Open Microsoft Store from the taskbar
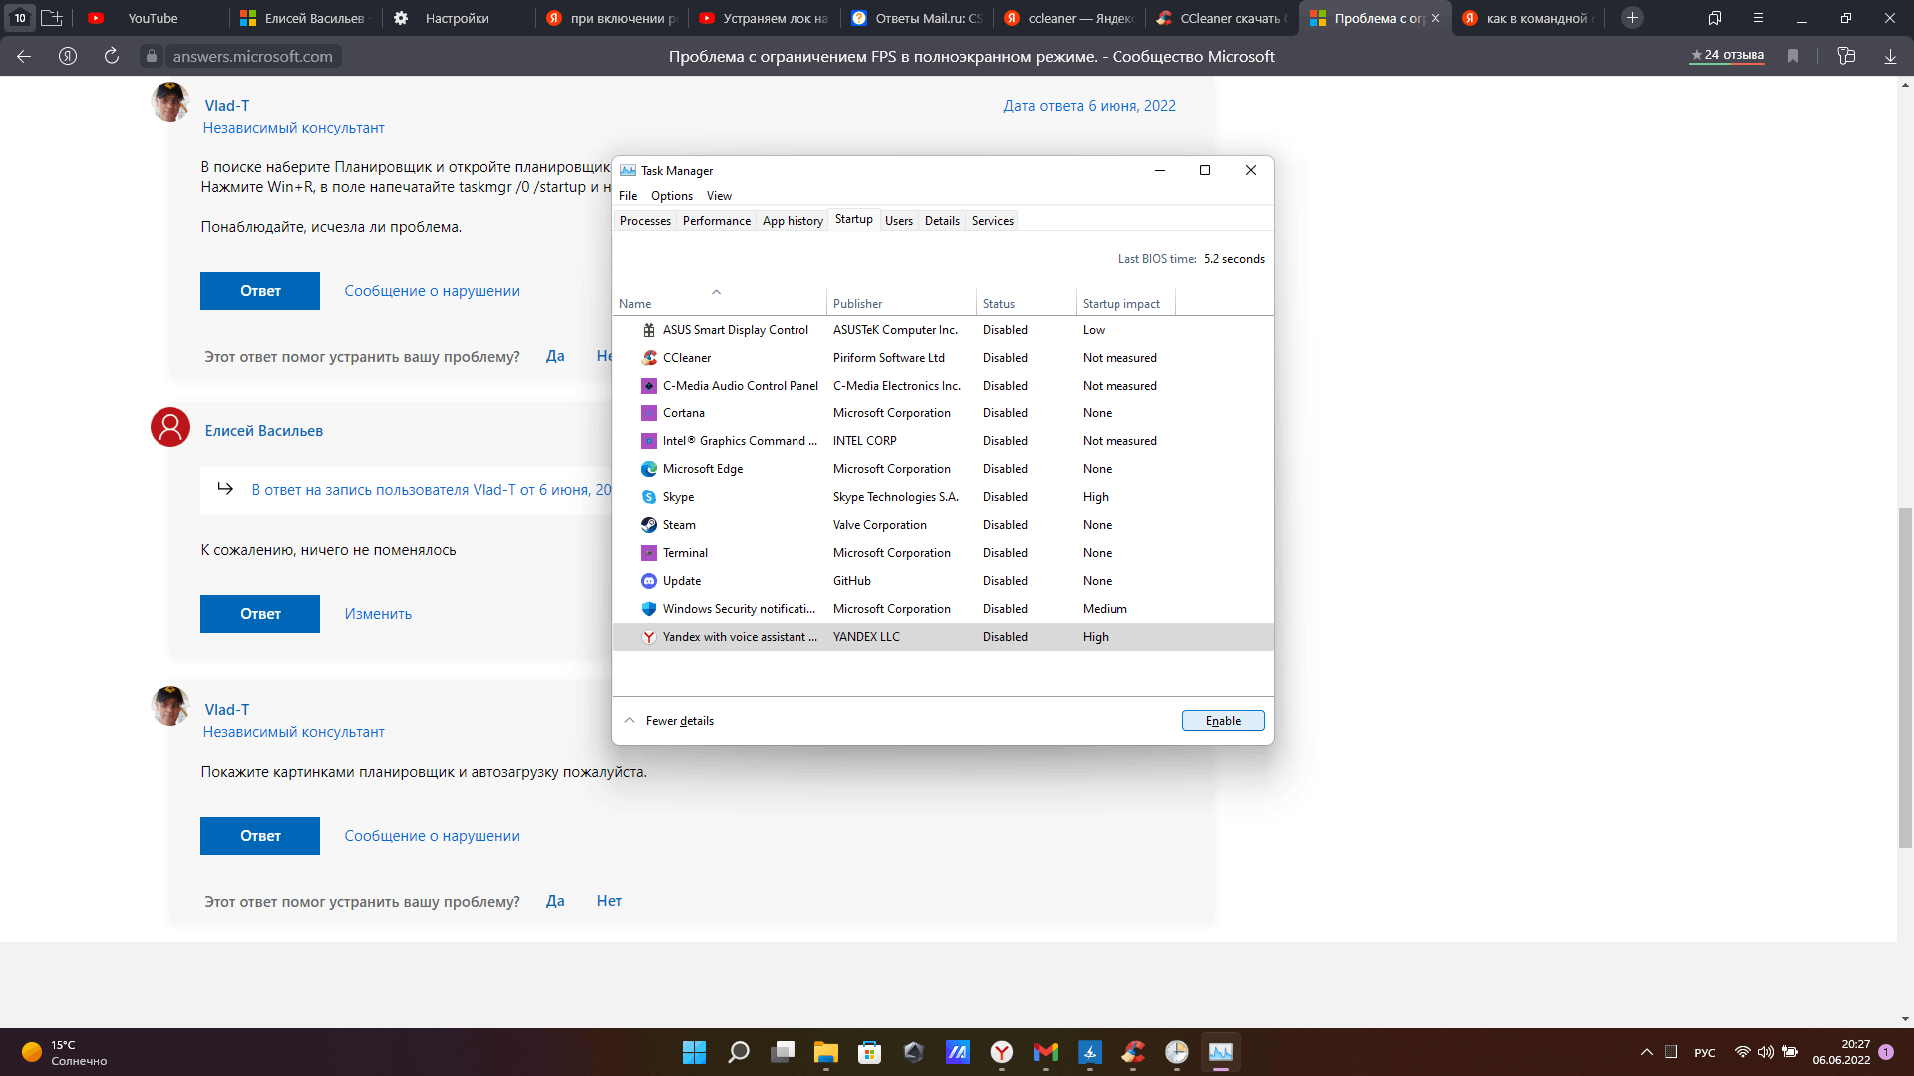The width and height of the screenshot is (1914, 1076). tap(870, 1052)
